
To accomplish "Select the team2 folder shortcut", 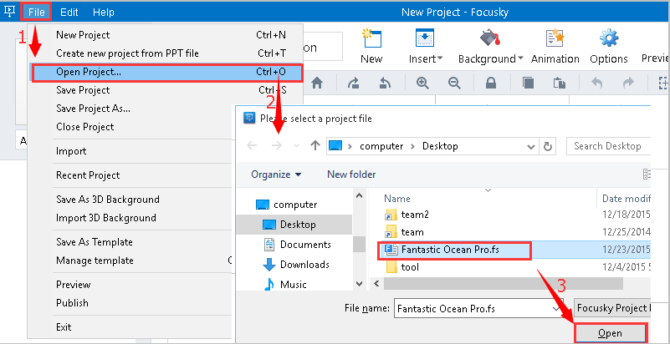I will (407, 215).
